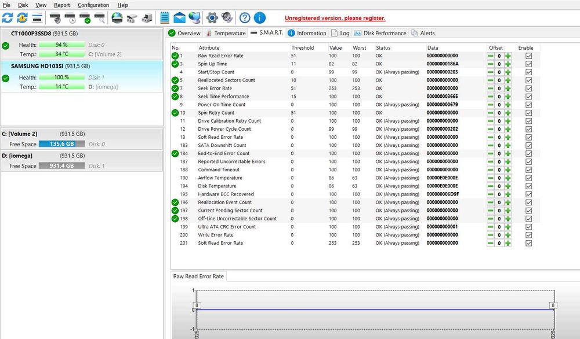Viewport: 580px width, 339px height.
Task: Open the Alerts tab
Action: coord(423,33)
